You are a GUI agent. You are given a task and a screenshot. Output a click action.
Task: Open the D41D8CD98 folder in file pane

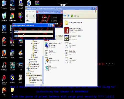tap(74, 23)
